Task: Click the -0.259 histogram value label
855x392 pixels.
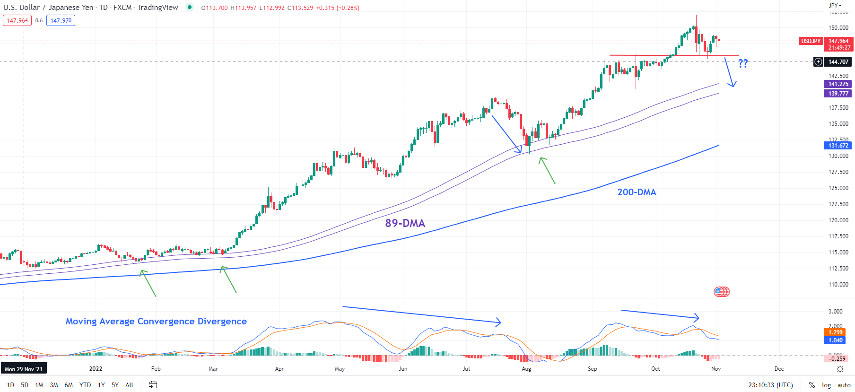Action: point(837,359)
